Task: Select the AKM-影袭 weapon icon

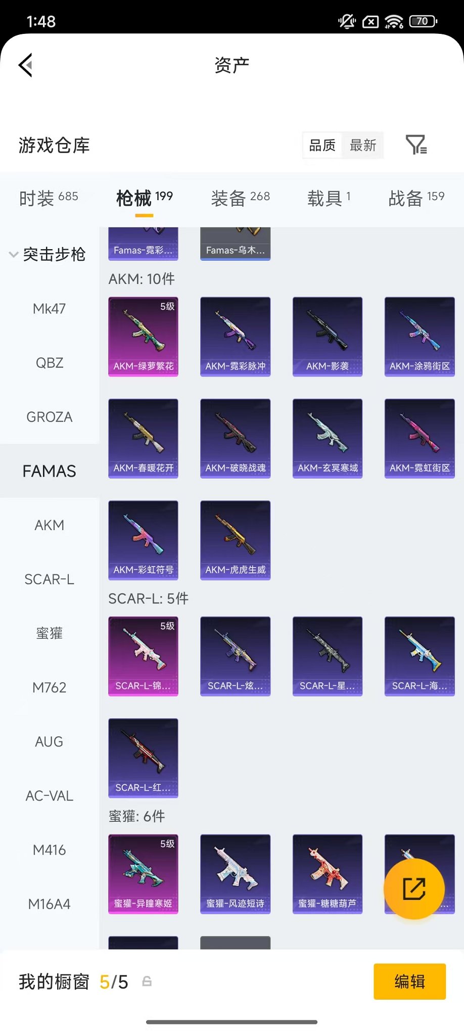Action: pyautogui.click(x=328, y=337)
